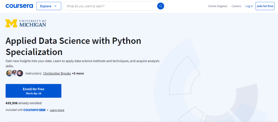Click the Explore chevron arrow
The width and height of the screenshot is (278, 122).
55,6
